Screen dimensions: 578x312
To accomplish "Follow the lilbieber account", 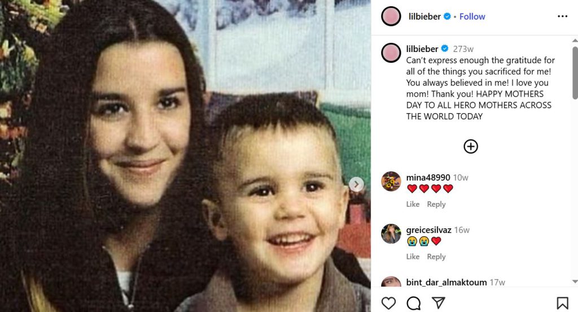I will coord(472,16).
